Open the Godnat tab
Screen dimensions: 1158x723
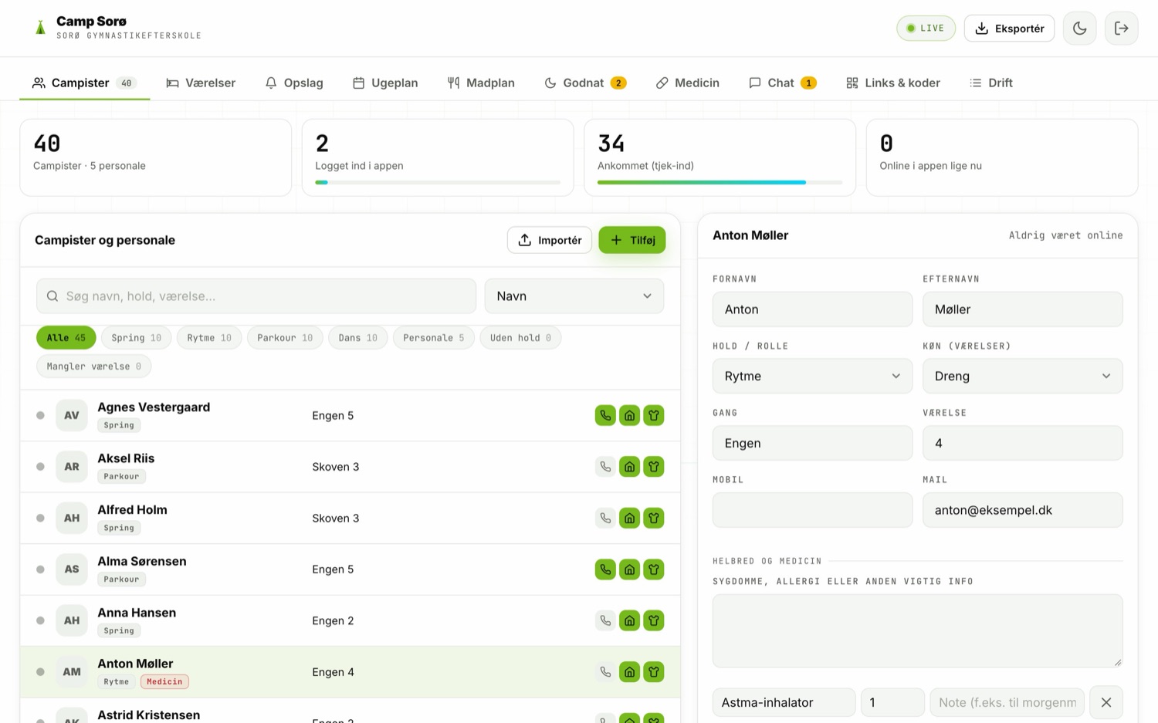[x=585, y=83]
